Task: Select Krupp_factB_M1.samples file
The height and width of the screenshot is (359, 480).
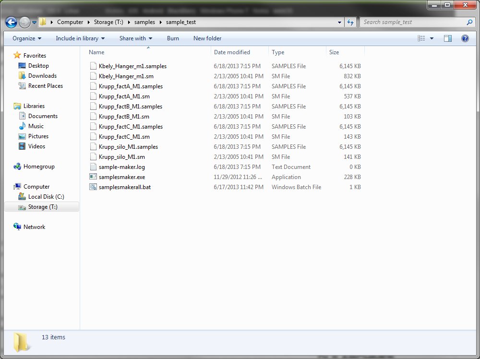Action: [x=131, y=107]
